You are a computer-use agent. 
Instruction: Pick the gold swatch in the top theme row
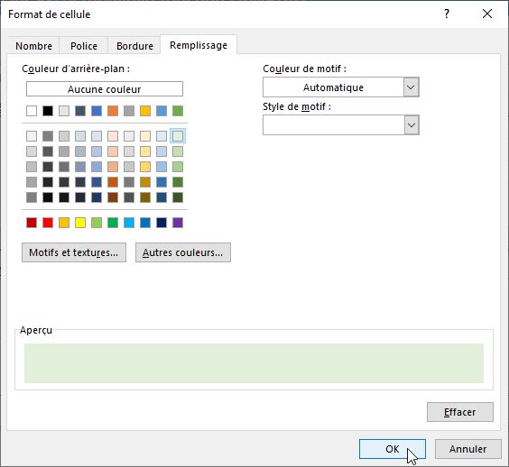[x=145, y=111]
